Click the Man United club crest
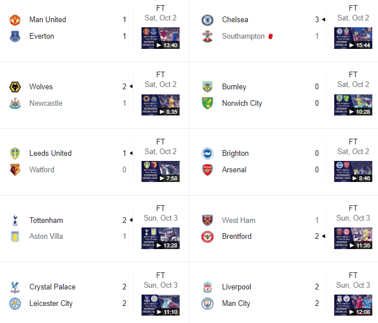The width and height of the screenshot is (378, 323). coord(15,20)
